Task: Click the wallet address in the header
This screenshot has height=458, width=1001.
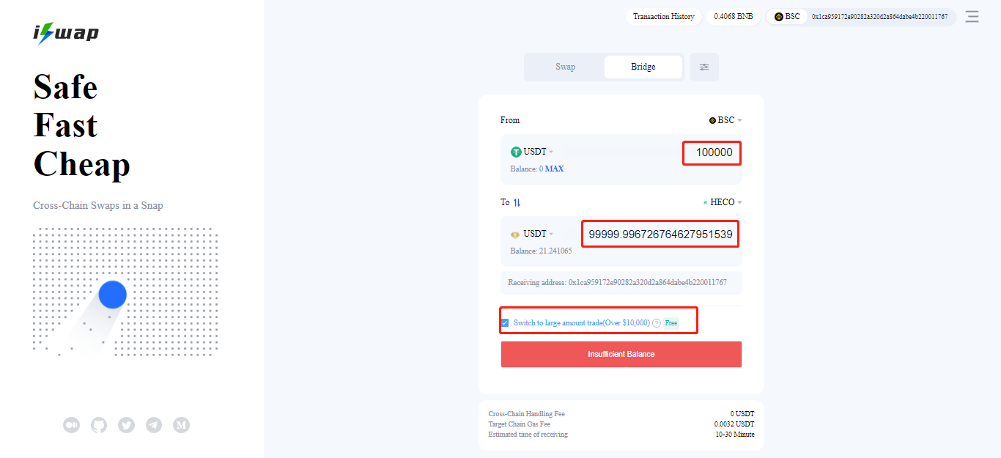Action: click(x=879, y=17)
